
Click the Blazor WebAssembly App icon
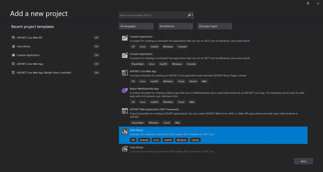pos(125,90)
